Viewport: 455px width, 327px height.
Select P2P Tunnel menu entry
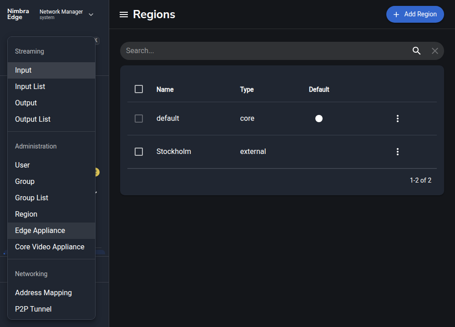click(51, 309)
